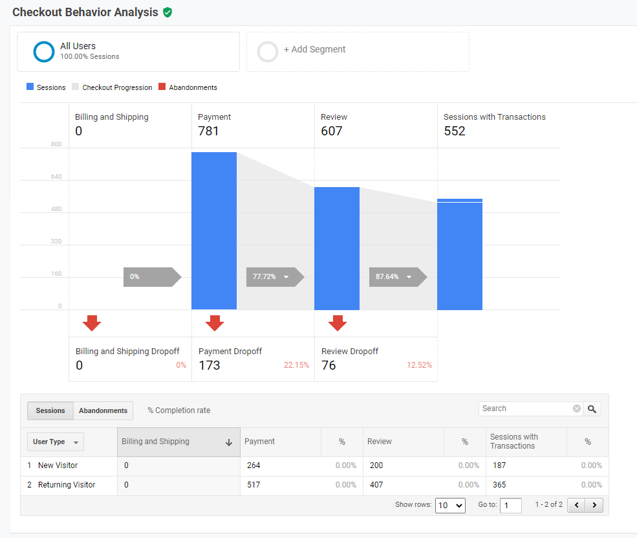Click the Returning Visitor transactions value 365

(499, 485)
